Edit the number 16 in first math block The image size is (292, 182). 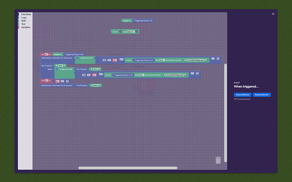tap(104, 60)
